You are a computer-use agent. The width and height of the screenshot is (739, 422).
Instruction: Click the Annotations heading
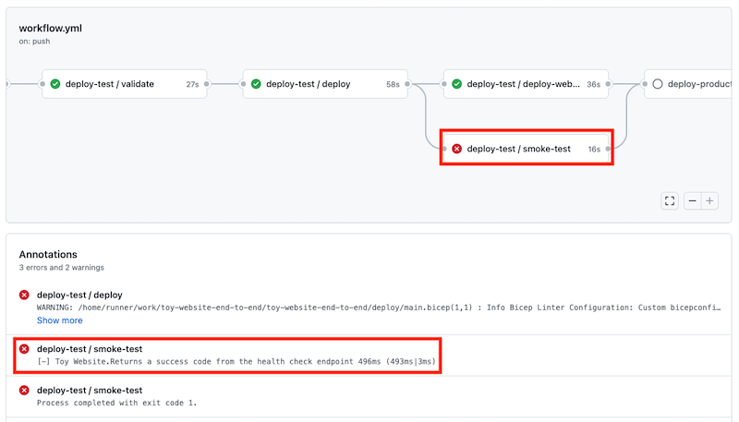click(x=48, y=254)
